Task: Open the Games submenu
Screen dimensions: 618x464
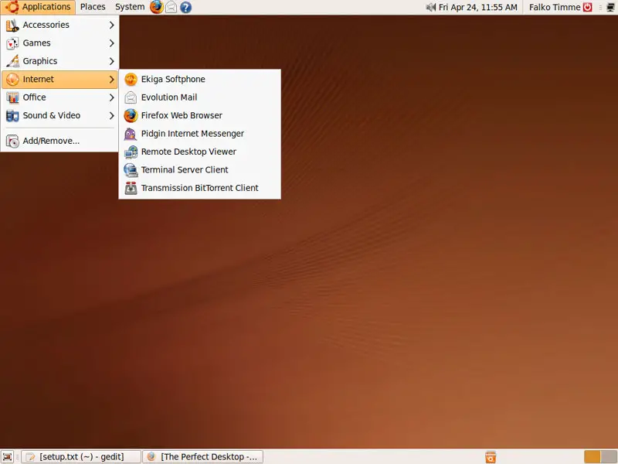Action: (60, 43)
